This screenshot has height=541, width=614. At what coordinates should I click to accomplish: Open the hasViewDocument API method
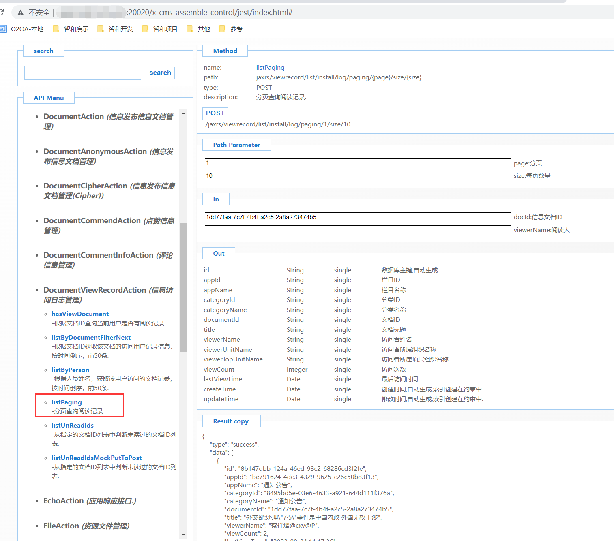coord(80,314)
